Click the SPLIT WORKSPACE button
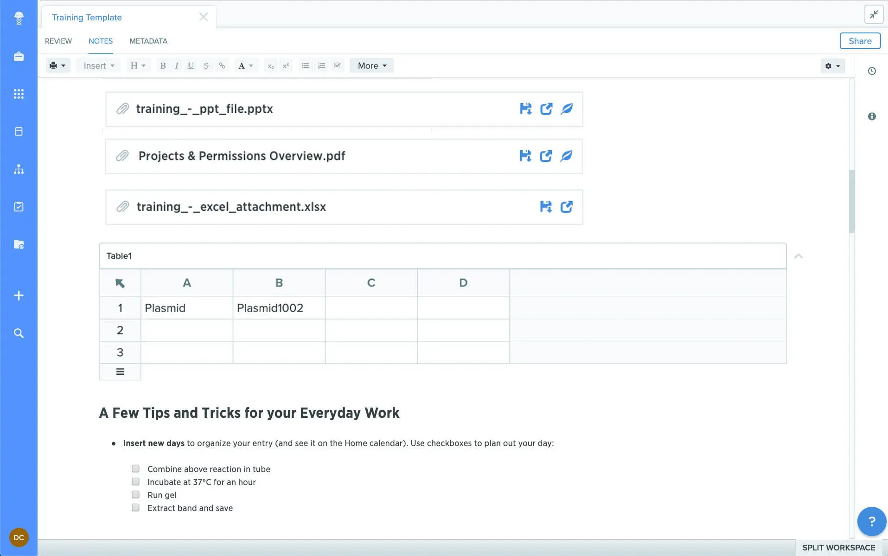The height and width of the screenshot is (556, 888). point(838,548)
